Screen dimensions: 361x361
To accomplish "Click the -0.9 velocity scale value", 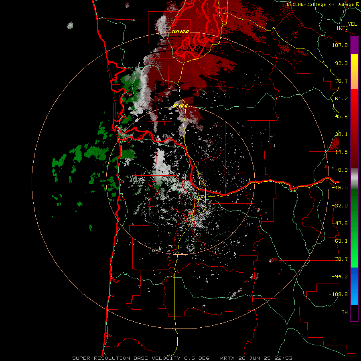I will tap(341, 170).
